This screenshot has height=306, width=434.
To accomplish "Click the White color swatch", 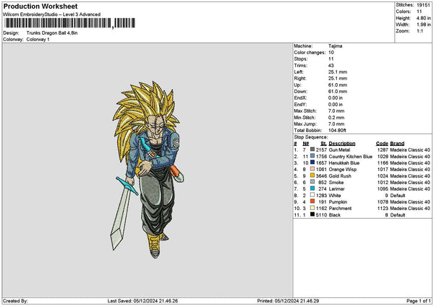I will coord(312,195).
